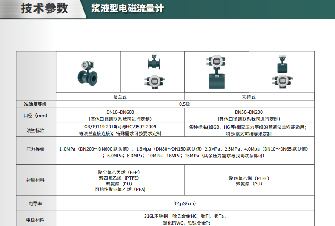The image size is (335, 226).
Task: Click the flanged flowmeter image in first column
Action: click(x=88, y=72)
